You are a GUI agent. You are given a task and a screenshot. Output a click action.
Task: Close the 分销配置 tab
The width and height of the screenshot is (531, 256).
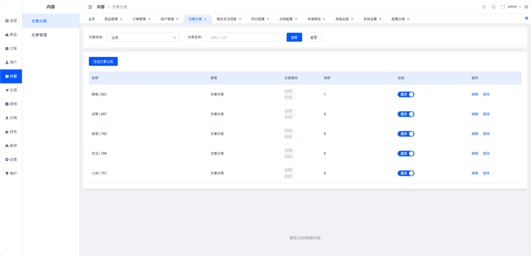[x=296, y=19]
